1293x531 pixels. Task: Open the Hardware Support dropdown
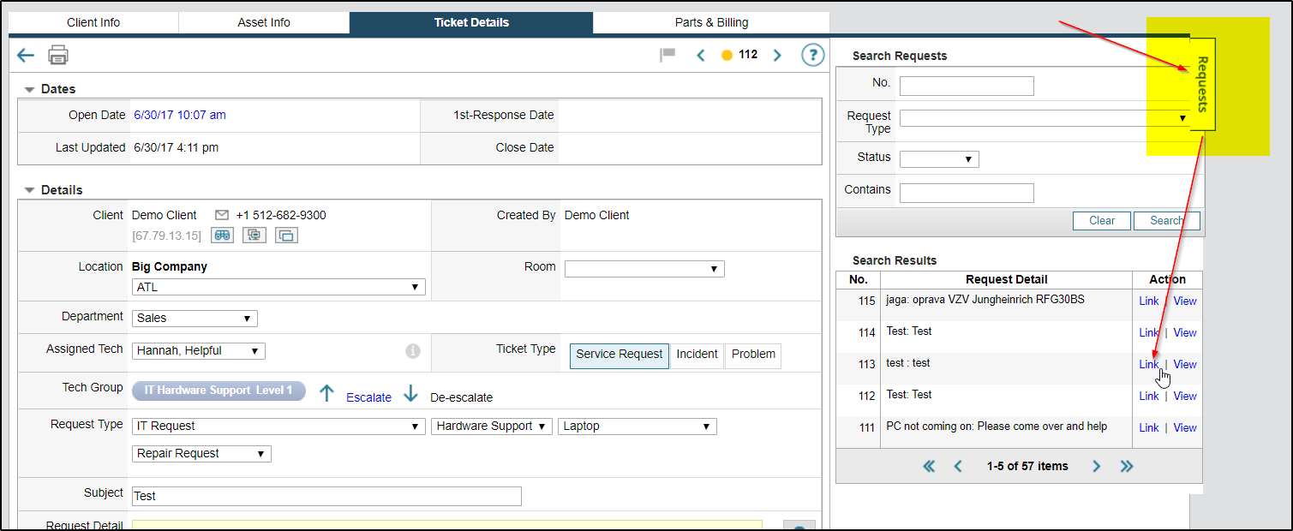coord(492,427)
